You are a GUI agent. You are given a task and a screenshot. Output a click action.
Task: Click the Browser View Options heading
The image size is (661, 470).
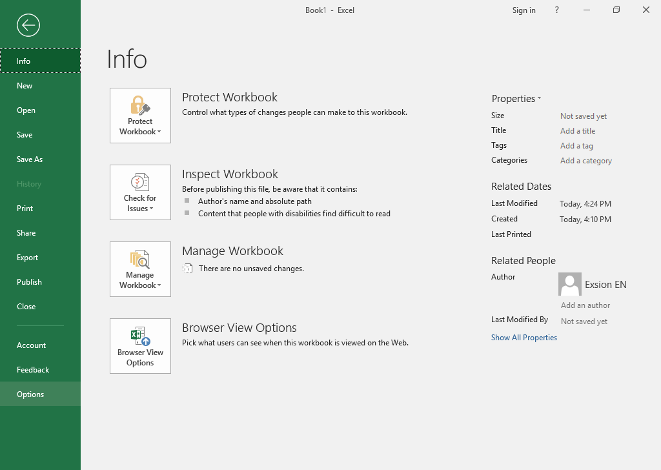coord(239,327)
